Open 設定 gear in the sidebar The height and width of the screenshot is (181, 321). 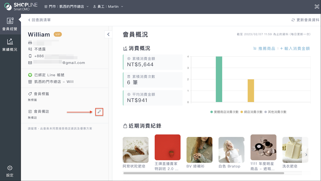pyautogui.click(x=10, y=171)
